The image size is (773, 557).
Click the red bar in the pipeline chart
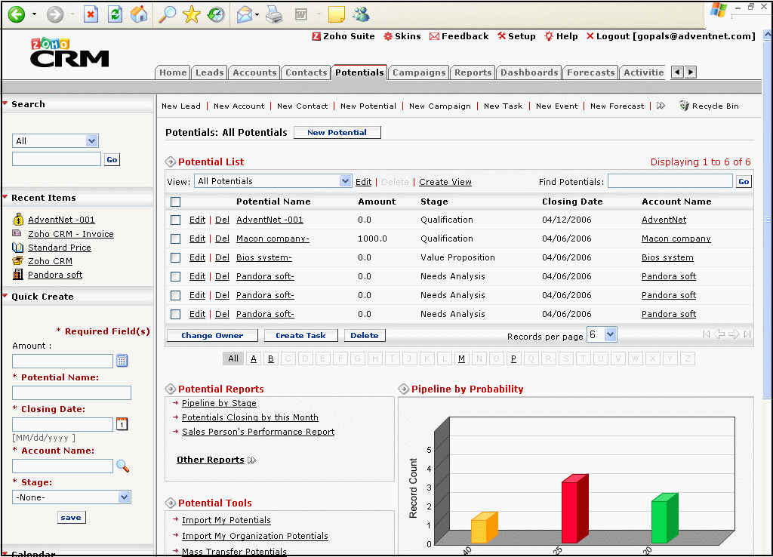tap(574, 509)
